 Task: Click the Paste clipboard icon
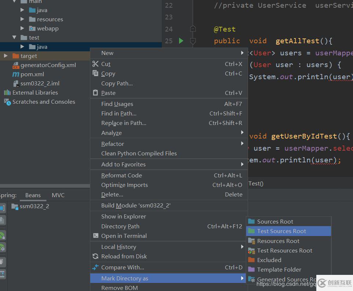pyautogui.click(x=95, y=93)
